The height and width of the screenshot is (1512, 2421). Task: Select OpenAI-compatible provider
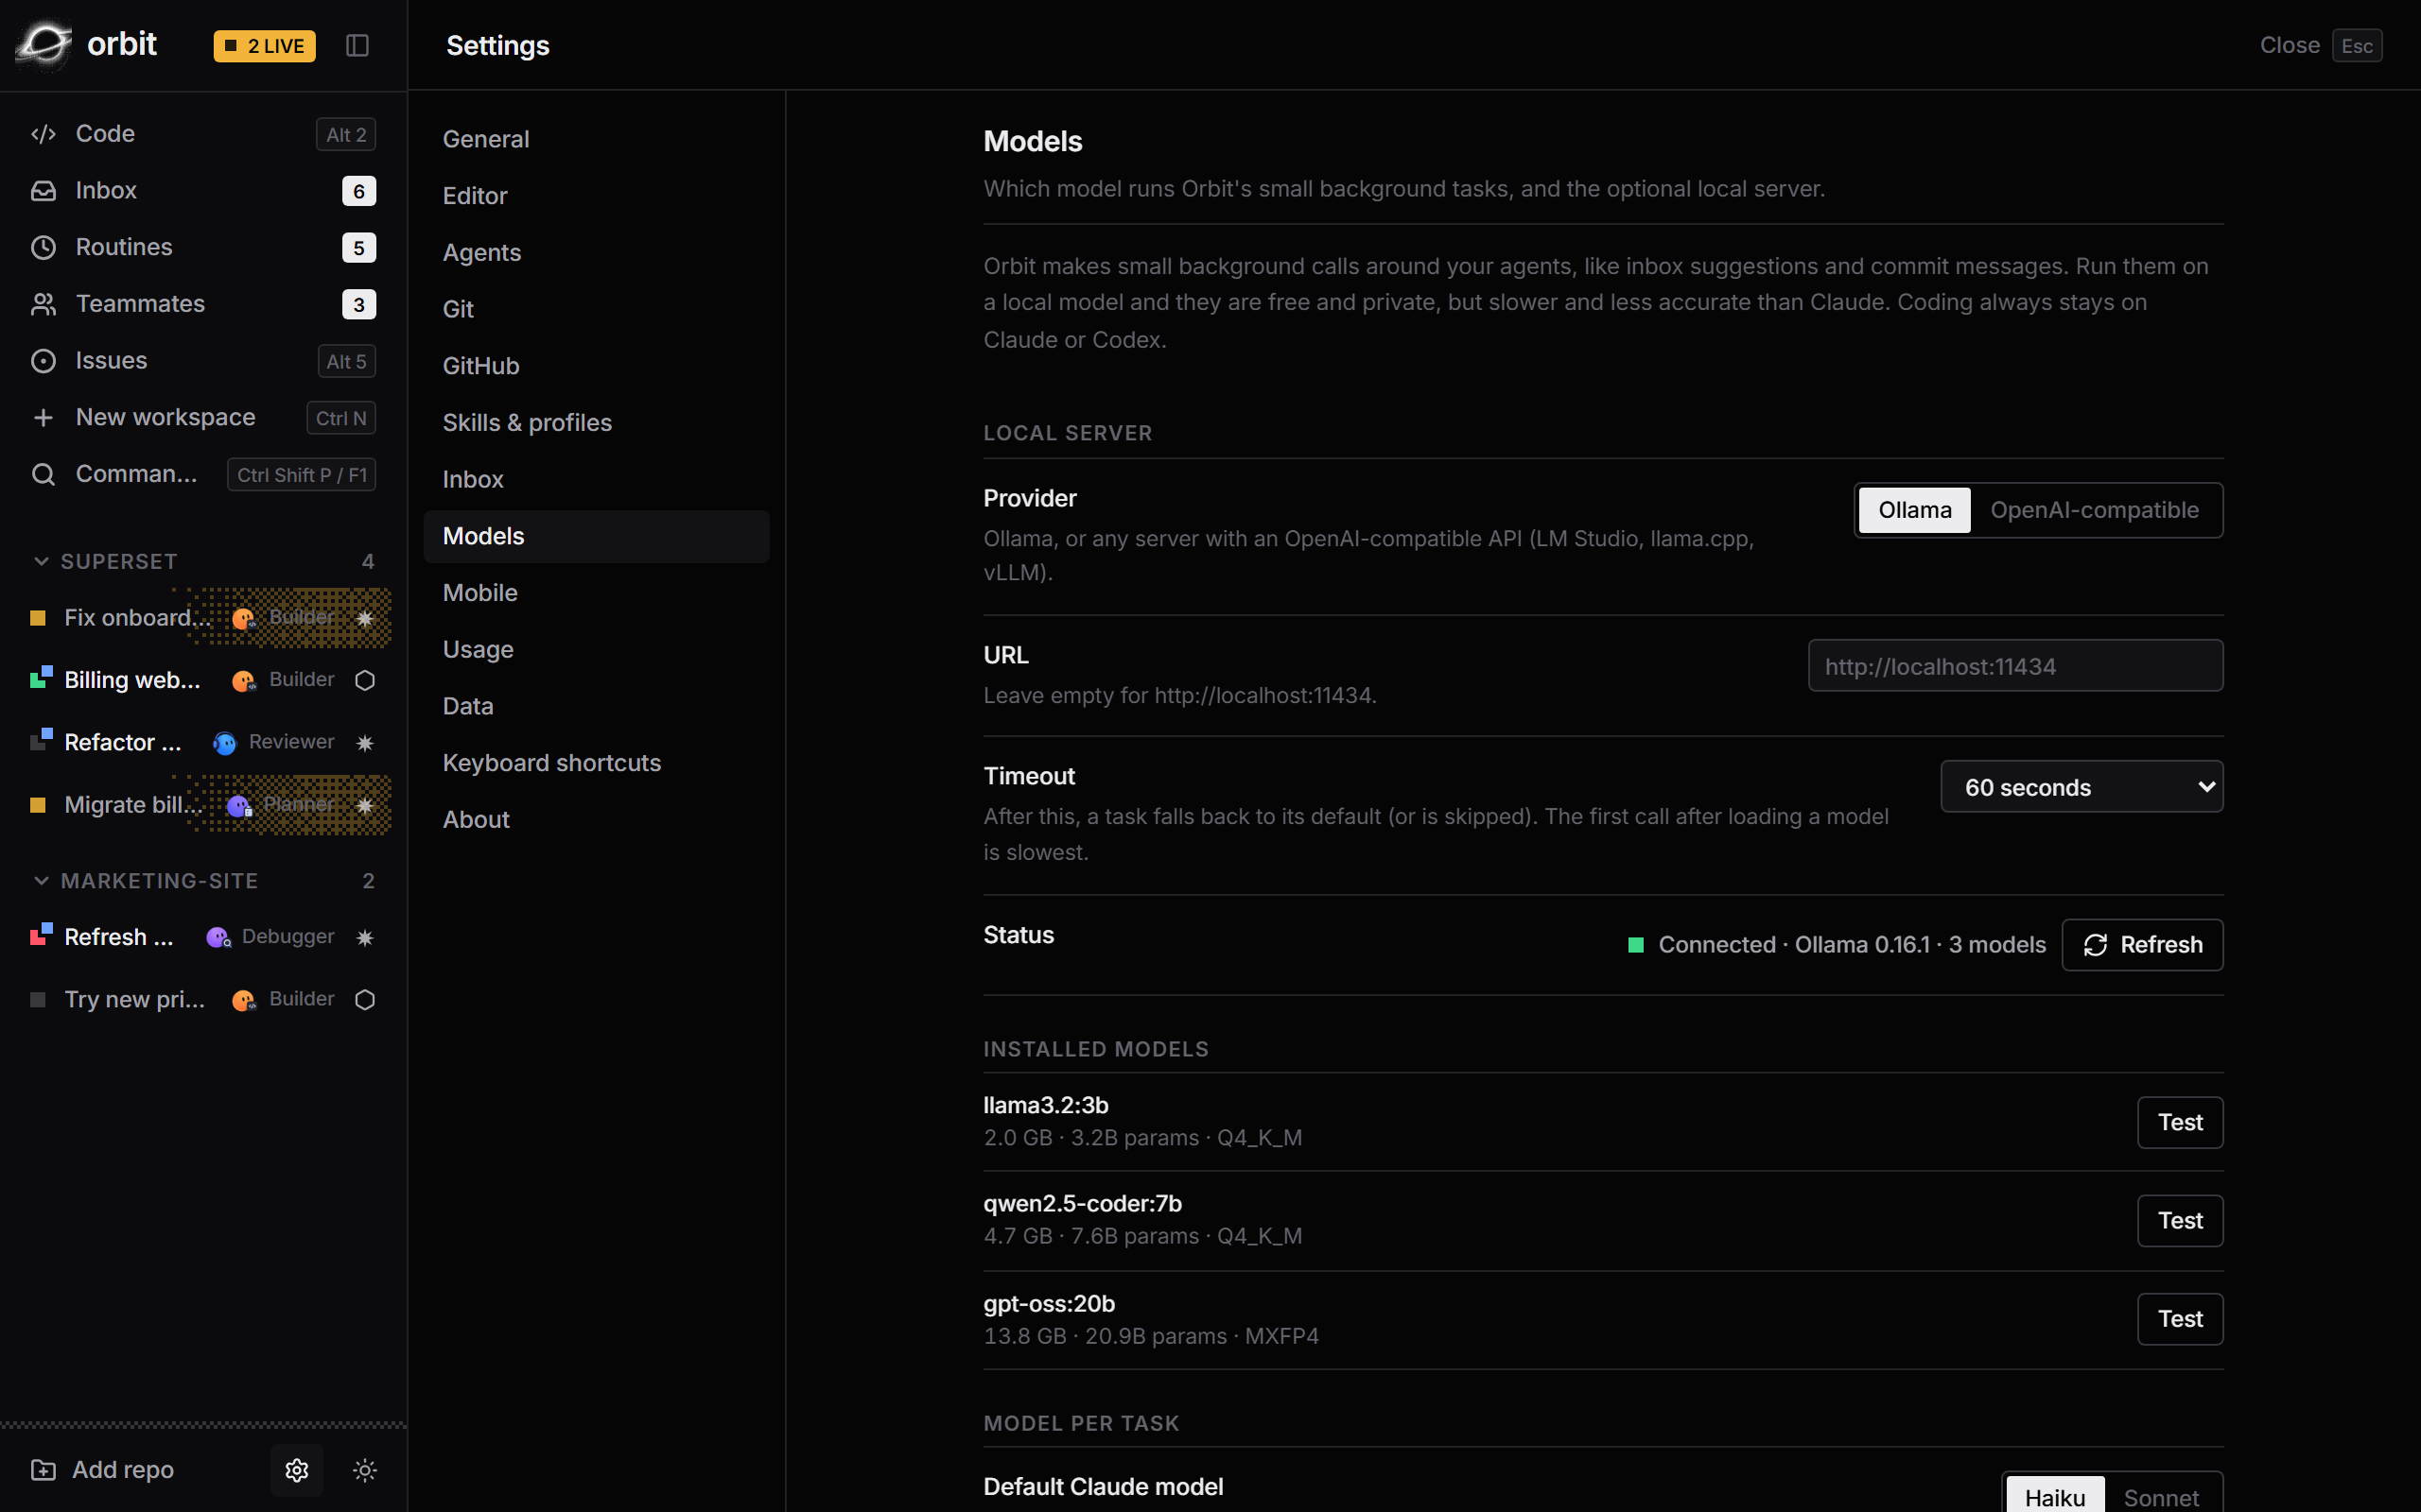click(2094, 510)
